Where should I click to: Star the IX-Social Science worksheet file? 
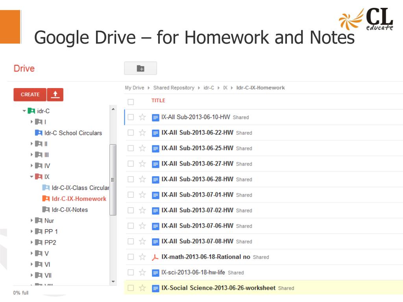(142, 288)
